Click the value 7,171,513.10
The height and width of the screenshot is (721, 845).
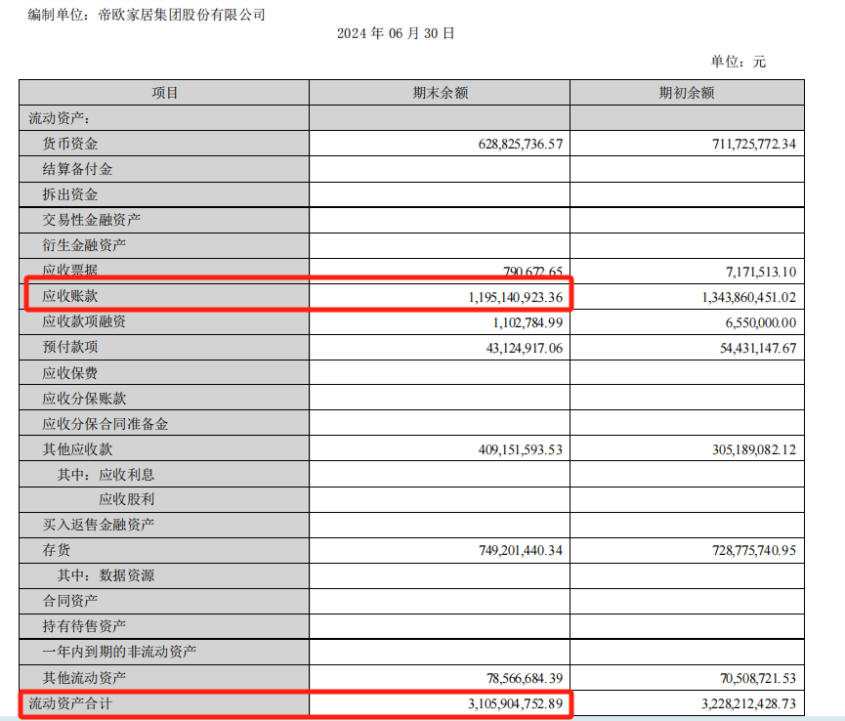pyautogui.click(x=761, y=272)
